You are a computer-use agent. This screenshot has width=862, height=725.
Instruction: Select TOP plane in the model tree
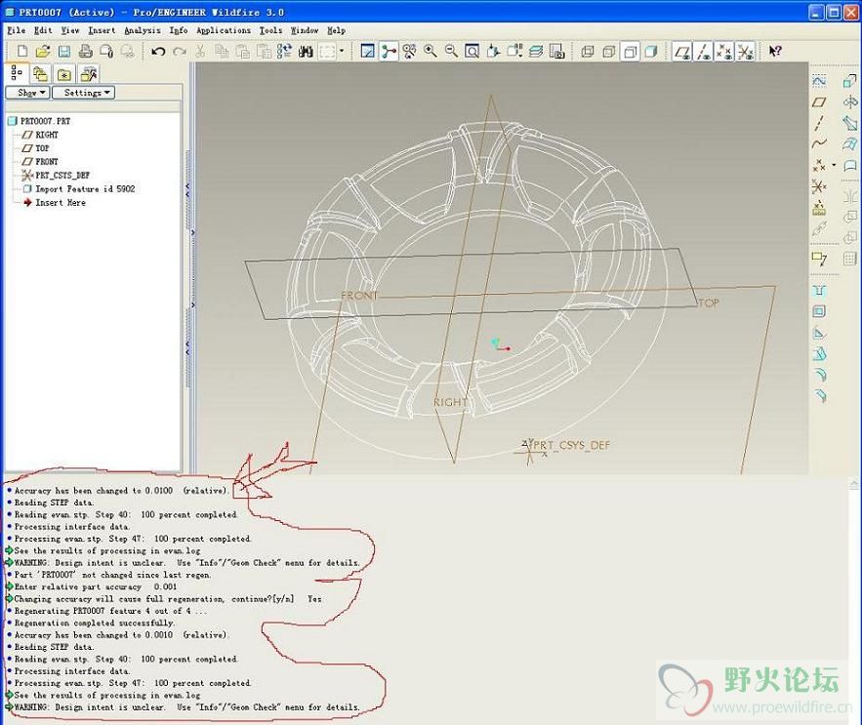[x=36, y=148]
